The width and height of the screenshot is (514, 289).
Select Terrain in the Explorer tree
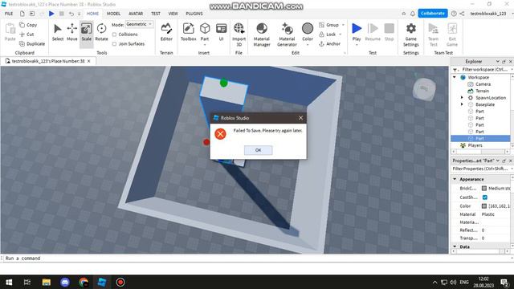point(482,91)
